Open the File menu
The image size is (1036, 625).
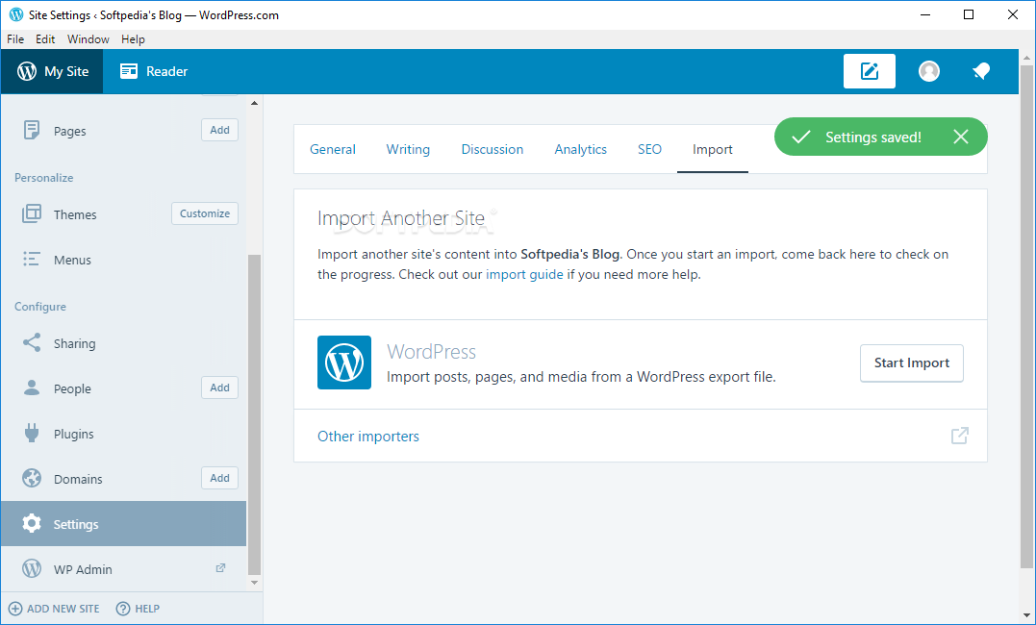pyautogui.click(x=15, y=39)
